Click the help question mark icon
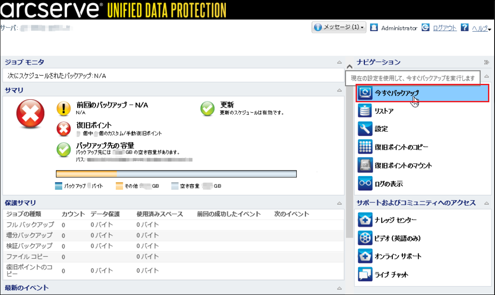 click(x=464, y=28)
